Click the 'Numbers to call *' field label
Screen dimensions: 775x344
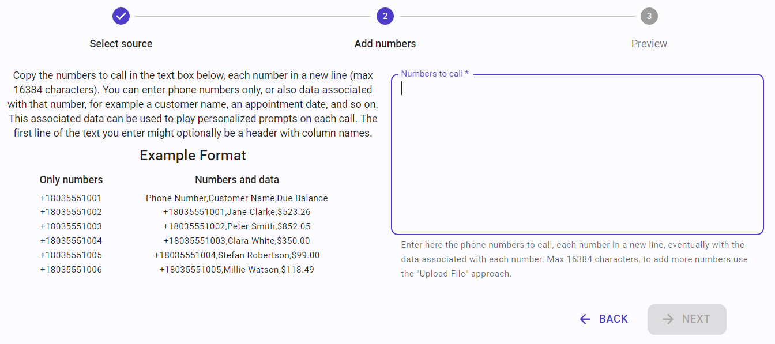pos(435,74)
